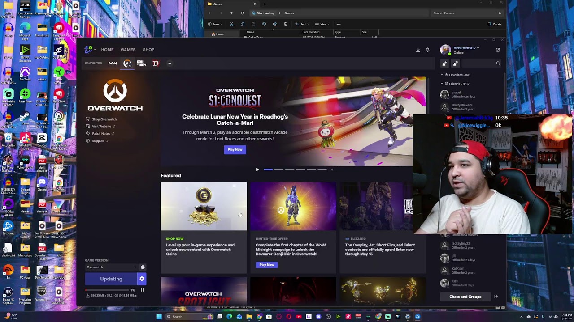Add a new tab in File Explorer
574x322 pixels.
265,4
